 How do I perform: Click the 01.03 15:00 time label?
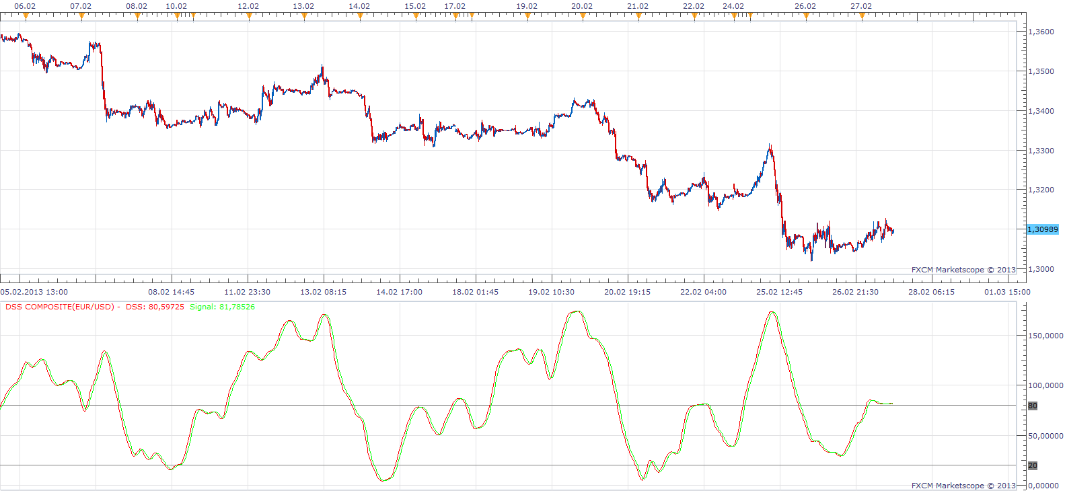1007,292
